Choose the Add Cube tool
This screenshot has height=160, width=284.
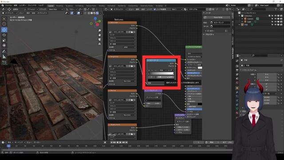tap(4, 63)
